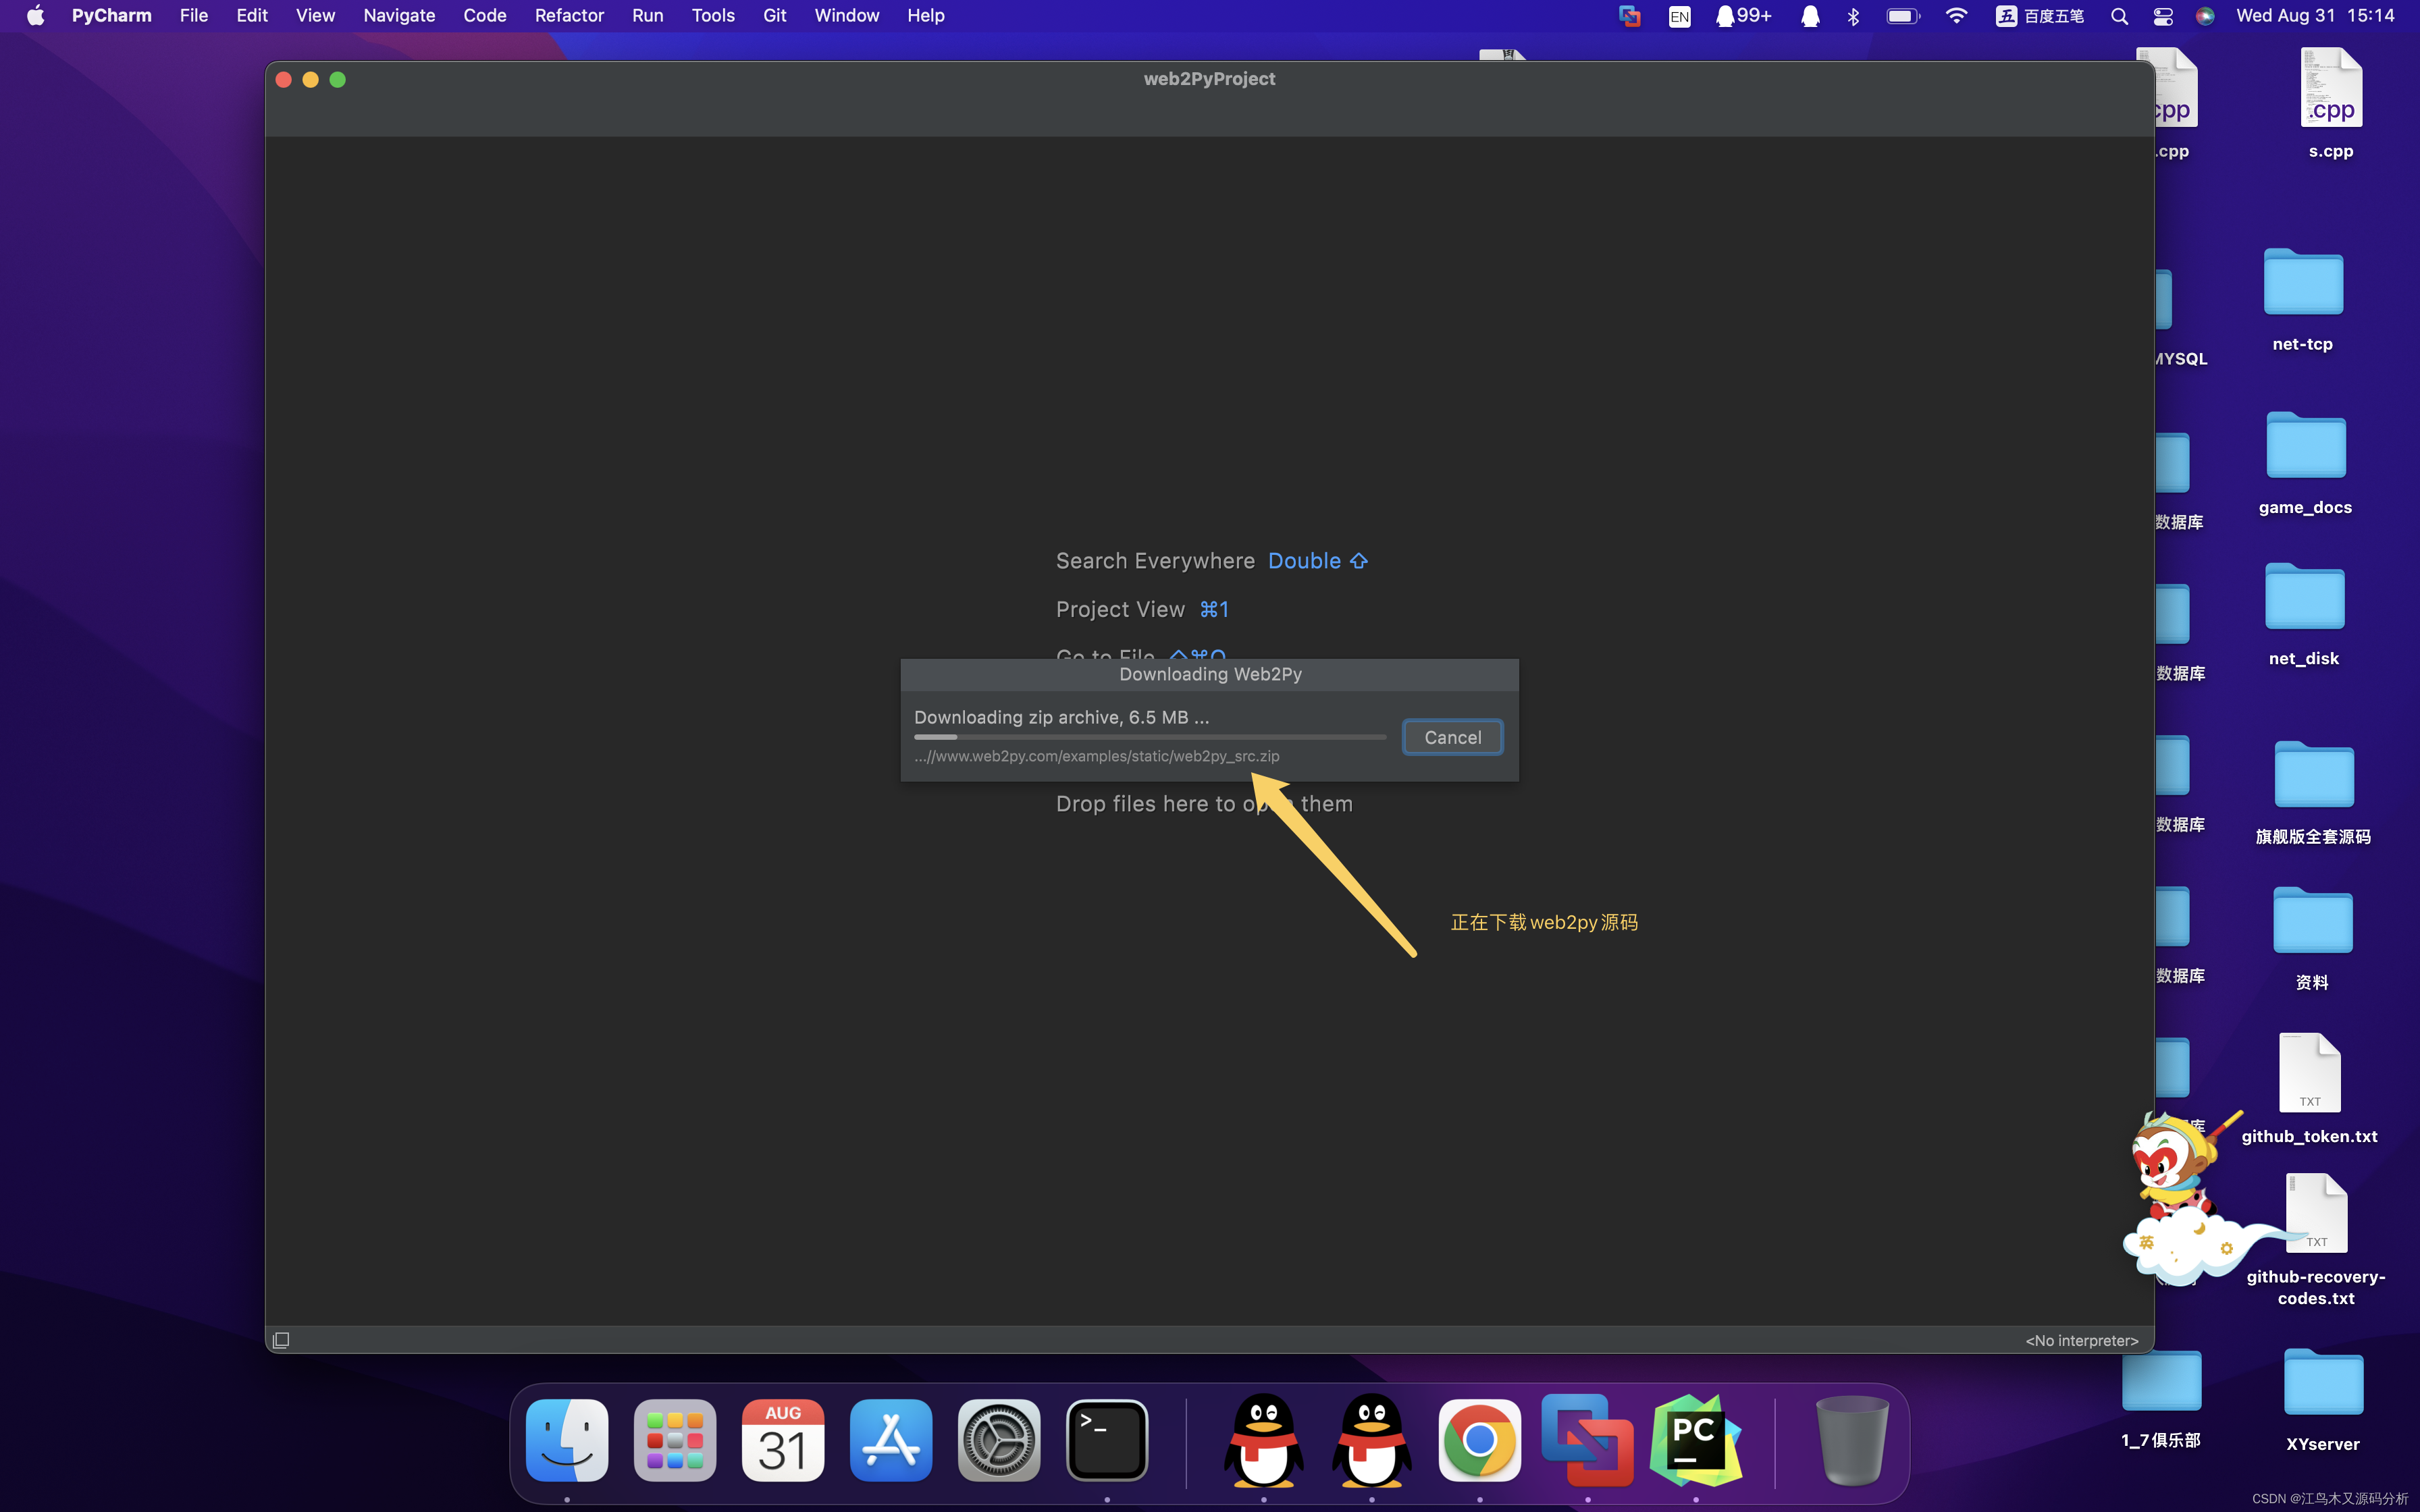Open VMware Fusion from the Dock
This screenshot has height=1512, width=2420.
1588,1440
